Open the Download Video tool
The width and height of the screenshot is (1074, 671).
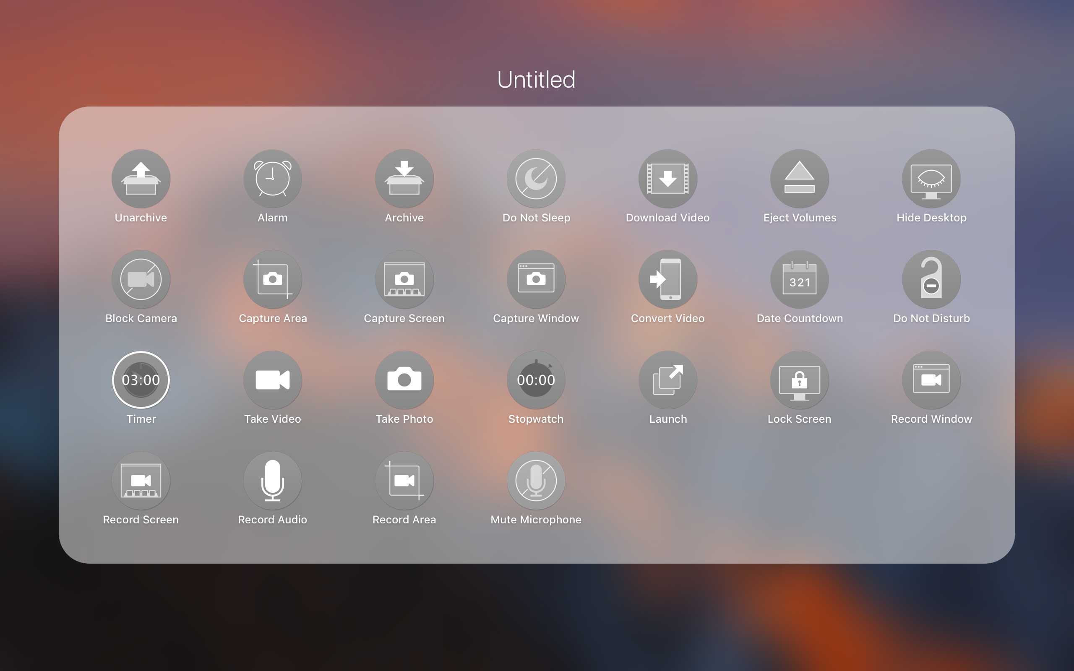[667, 179]
